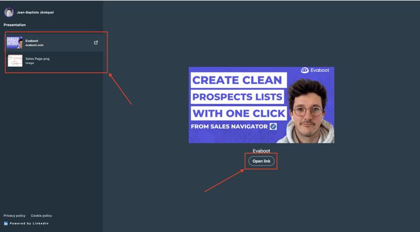Click the Presentation section heading
Viewport: 420px width, 232px height.
tap(15, 25)
